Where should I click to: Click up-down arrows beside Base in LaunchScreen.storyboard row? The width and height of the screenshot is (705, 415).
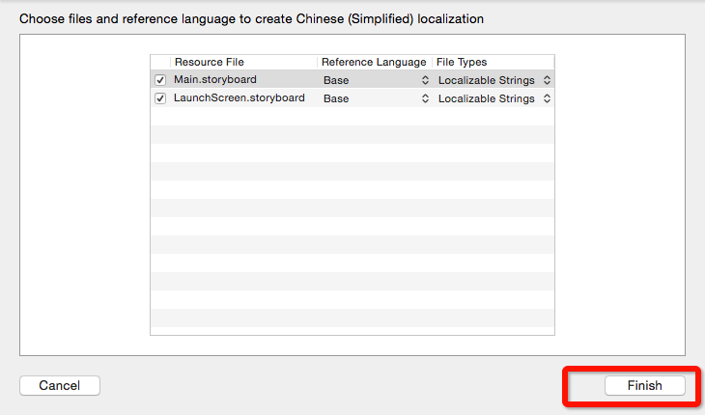pyautogui.click(x=425, y=98)
